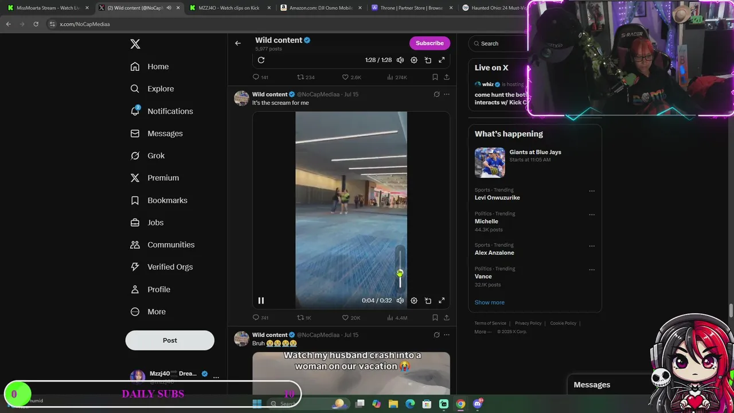This screenshot has height=413, width=734.
Task: Open Notifications in the sidebar
Action: (162, 111)
